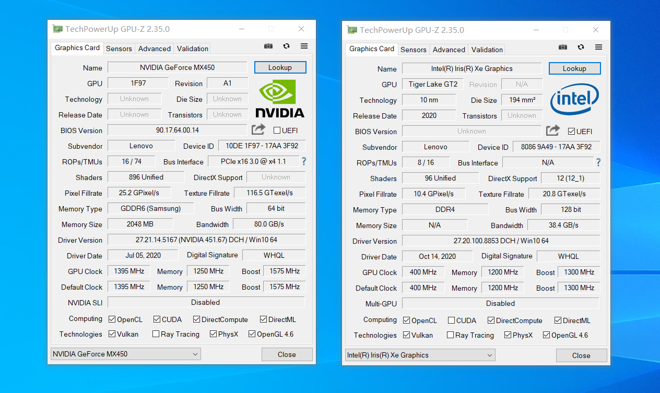Image resolution: width=660 pixels, height=393 pixels.
Task: Click the GPU-Z title bar icon in NVIDIA window
Action: pos(57,29)
